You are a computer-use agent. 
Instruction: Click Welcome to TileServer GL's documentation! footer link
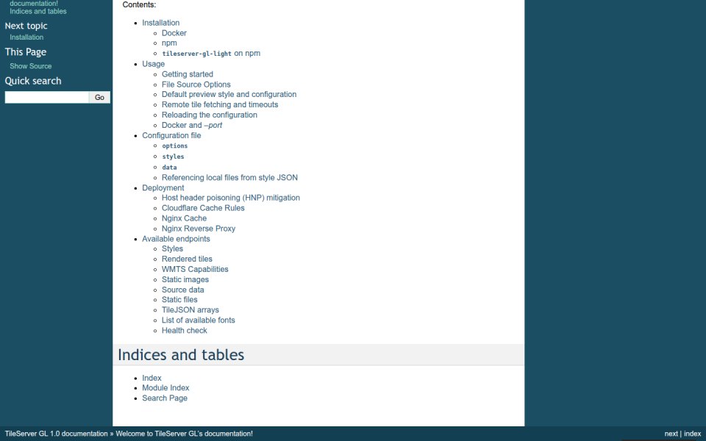[x=184, y=434]
